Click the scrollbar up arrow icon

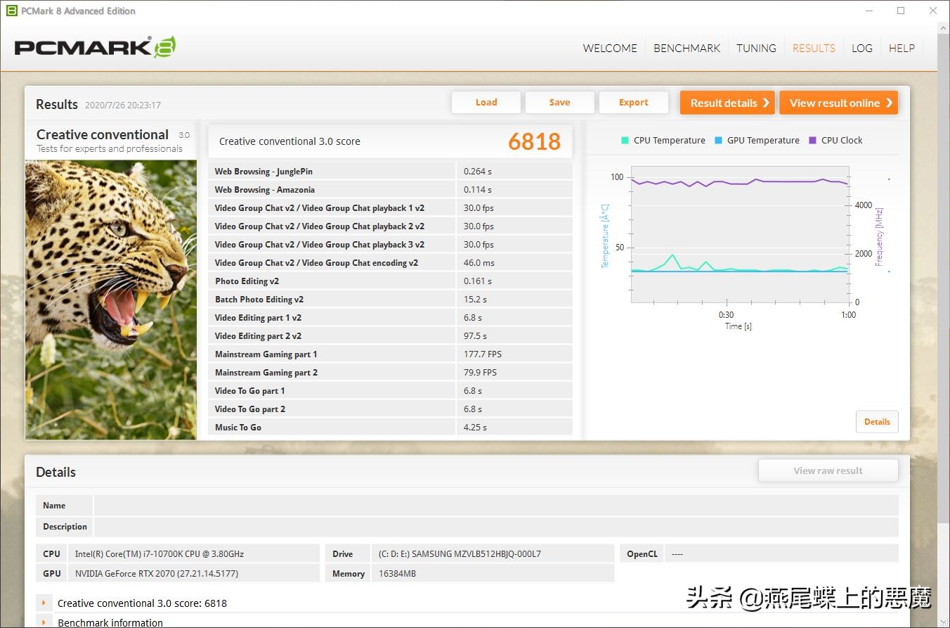tap(942, 26)
